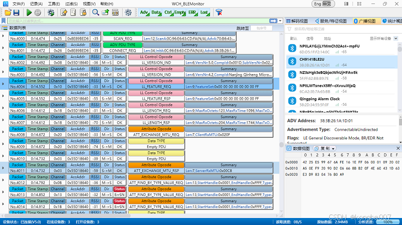This screenshot has width=402, height=225.
Task: Open the 显示所有设备 dropdown
Action: coord(395,39)
